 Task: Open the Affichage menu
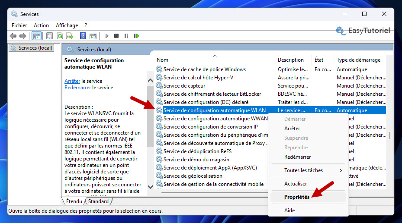tap(67, 25)
